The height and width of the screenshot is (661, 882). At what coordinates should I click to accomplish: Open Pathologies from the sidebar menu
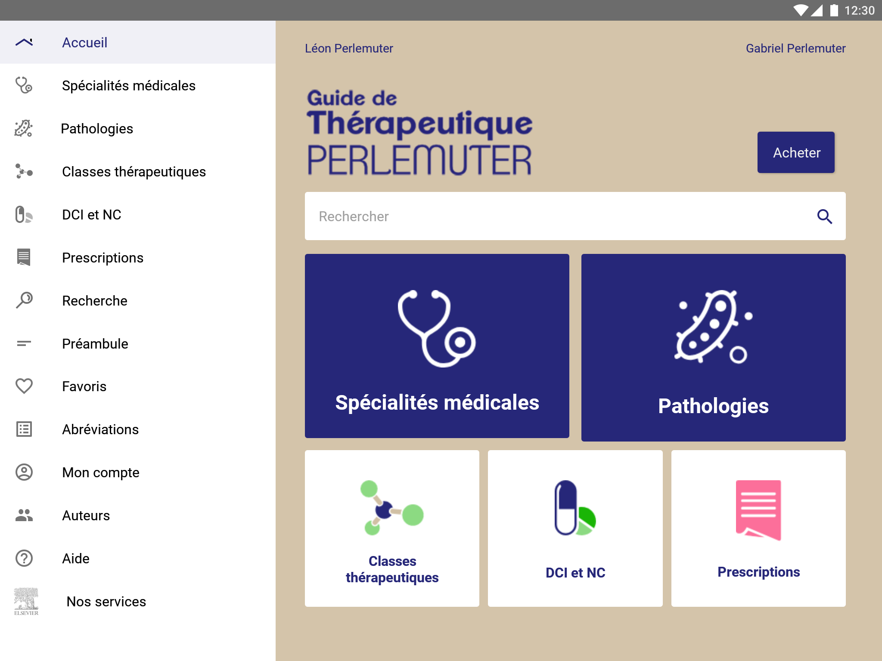pos(138,128)
